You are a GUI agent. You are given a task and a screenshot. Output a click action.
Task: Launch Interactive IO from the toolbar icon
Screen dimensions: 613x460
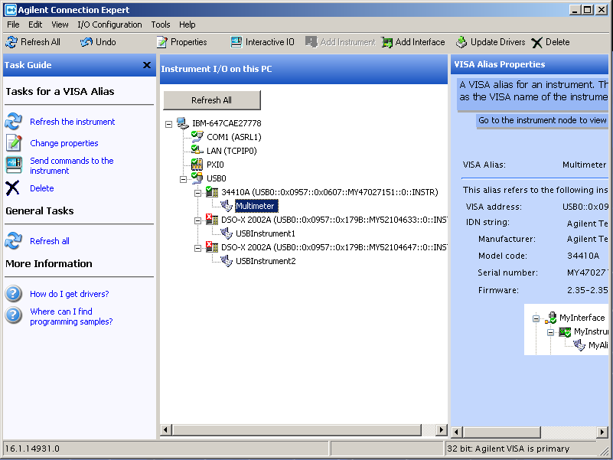(236, 42)
